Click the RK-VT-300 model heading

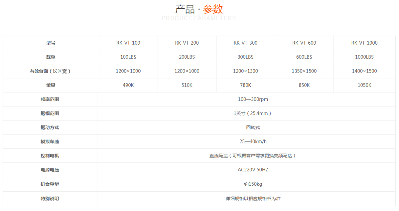[245, 43]
